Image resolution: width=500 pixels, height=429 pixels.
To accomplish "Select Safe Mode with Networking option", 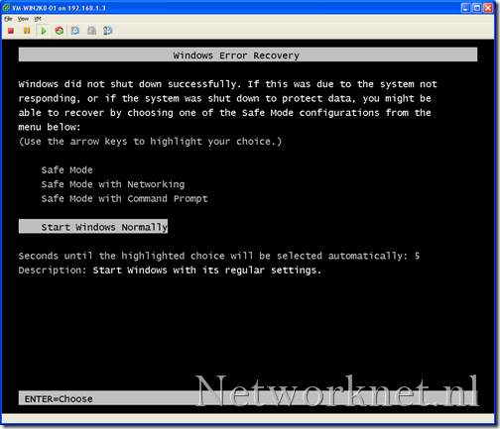I will [113, 184].
